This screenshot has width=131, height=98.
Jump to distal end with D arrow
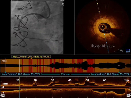coord(3,95)
